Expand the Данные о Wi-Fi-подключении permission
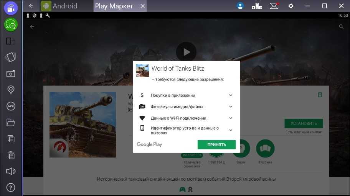This screenshot has height=196, width=350. click(231, 118)
